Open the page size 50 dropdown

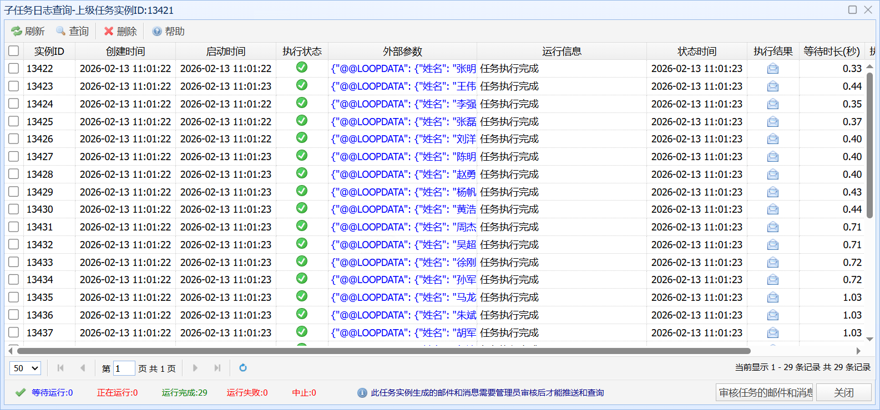click(25, 368)
